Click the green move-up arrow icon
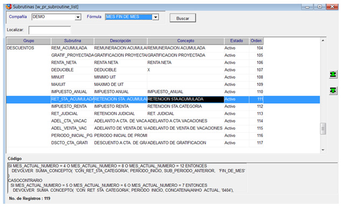This screenshot has width=342, height=207. pos(333,74)
